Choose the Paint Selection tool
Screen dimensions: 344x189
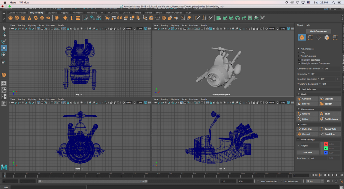(x=4, y=41)
